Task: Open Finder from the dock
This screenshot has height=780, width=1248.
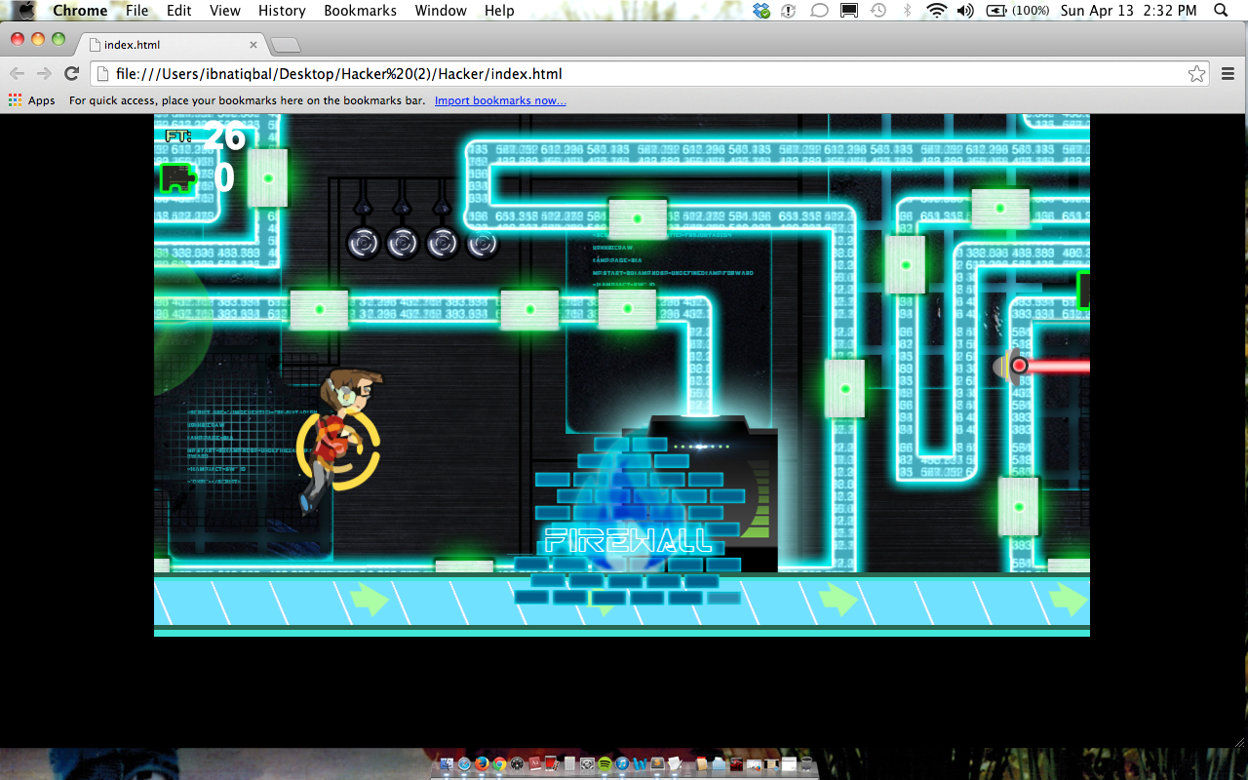Action: click(447, 763)
